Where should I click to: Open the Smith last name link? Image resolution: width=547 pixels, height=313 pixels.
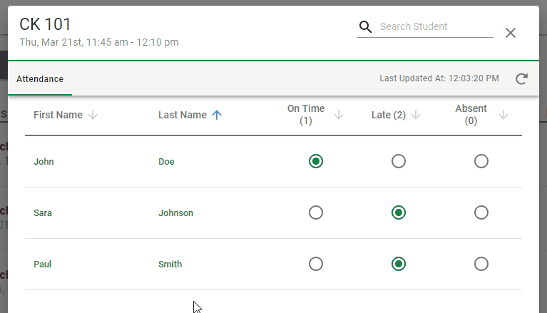click(x=170, y=264)
